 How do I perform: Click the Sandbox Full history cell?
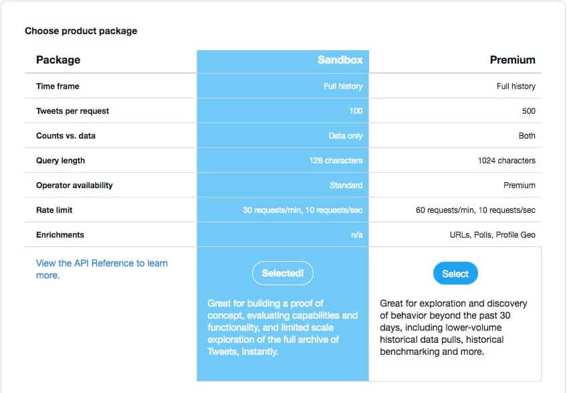click(342, 86)
